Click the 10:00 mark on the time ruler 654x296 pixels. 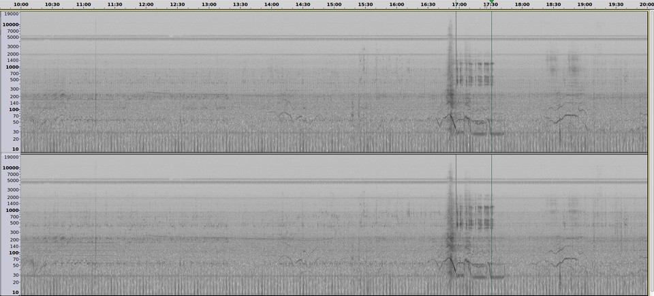tap(21, 4)
